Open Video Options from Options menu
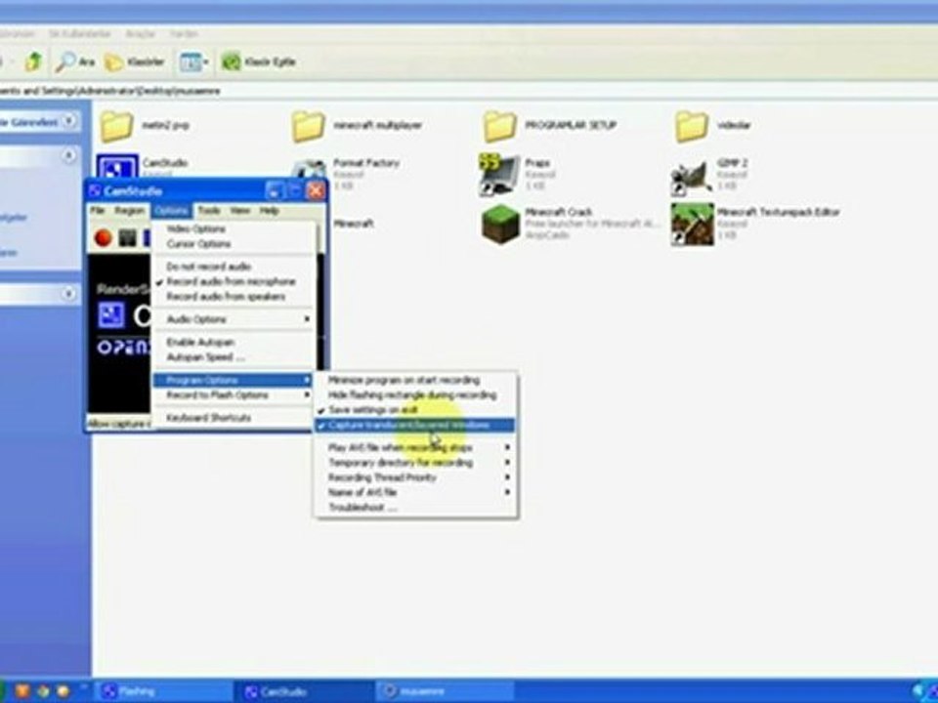Viewport: 938px width, 703px height. click(234, 228)
